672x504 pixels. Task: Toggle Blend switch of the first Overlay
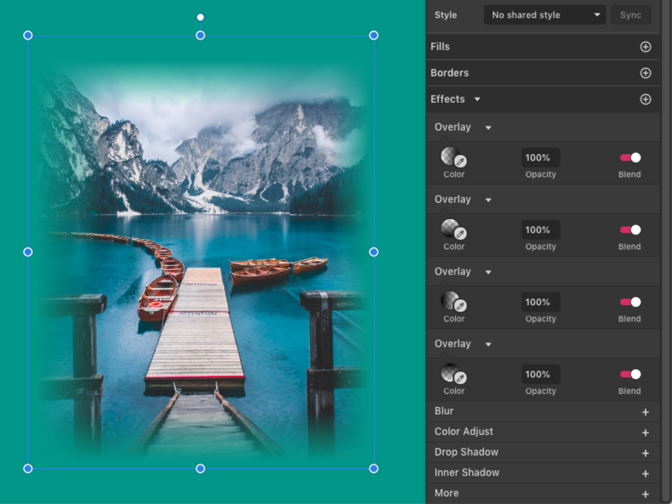[630, 158]
